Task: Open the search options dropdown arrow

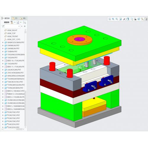Action: click(x=22, y=26)
